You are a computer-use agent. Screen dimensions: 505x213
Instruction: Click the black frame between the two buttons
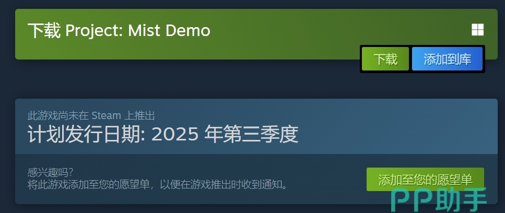pos(410,59)
